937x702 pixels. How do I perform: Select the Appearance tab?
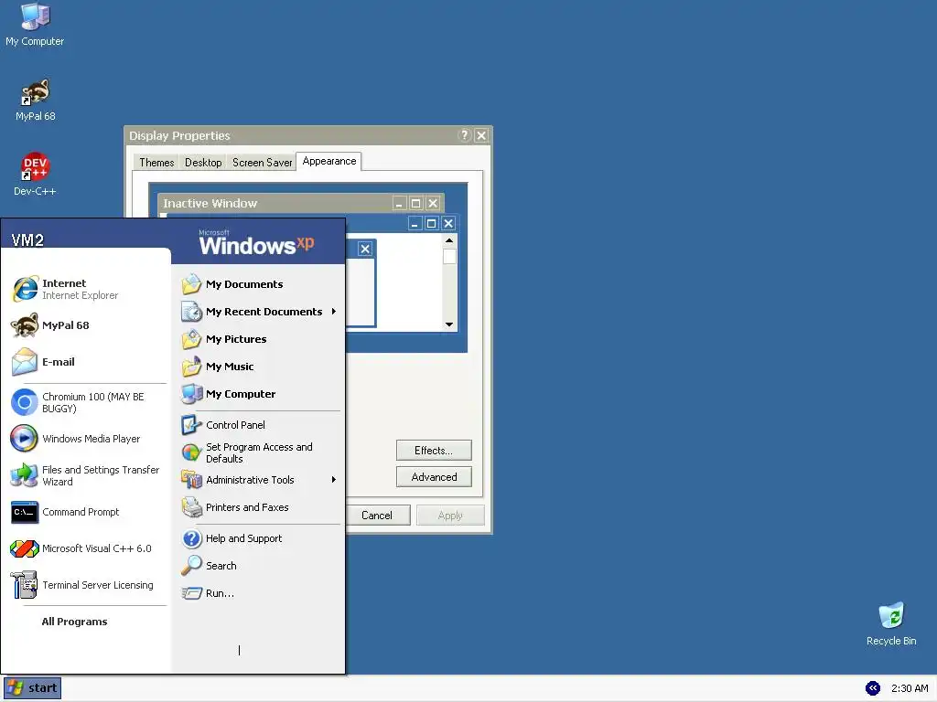328,161
